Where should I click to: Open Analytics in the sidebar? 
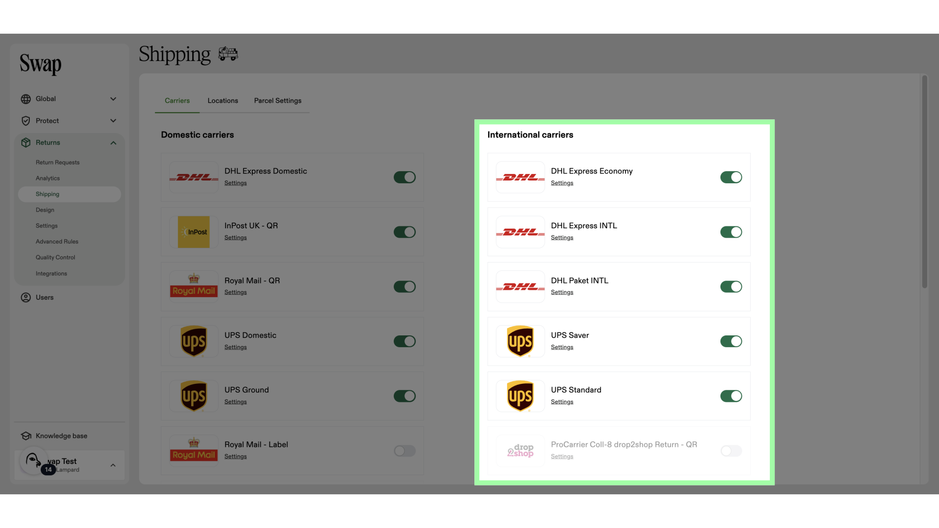[x=47, y=178]
